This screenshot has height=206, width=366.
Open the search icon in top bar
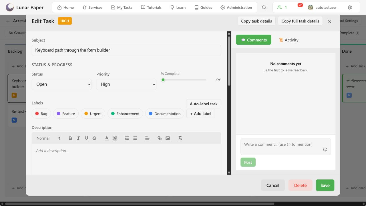(264, 7)
